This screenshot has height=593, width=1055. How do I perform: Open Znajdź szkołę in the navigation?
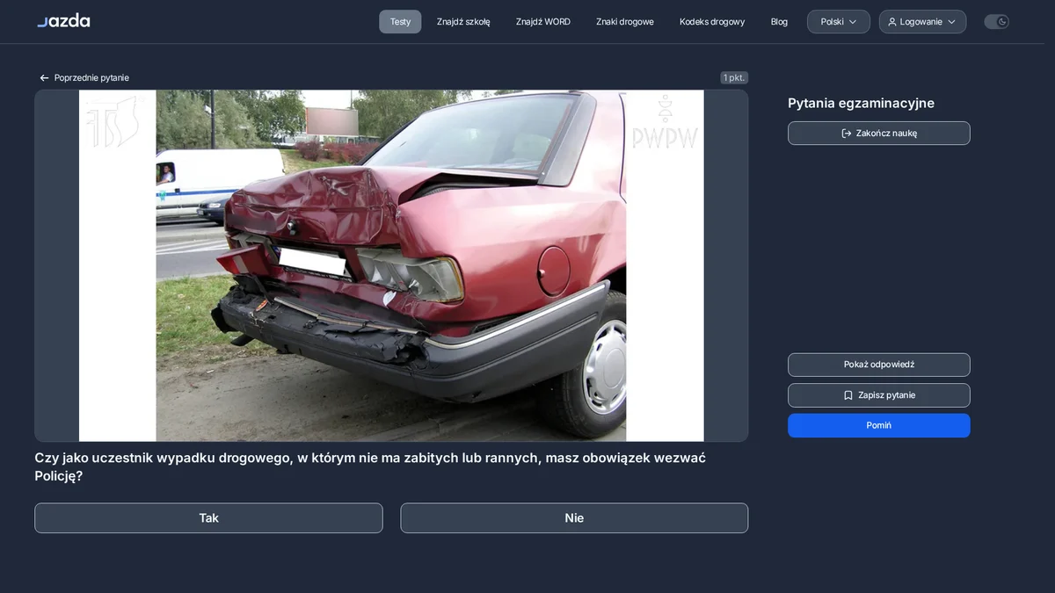pyautogui.click(x=463, y=22)
